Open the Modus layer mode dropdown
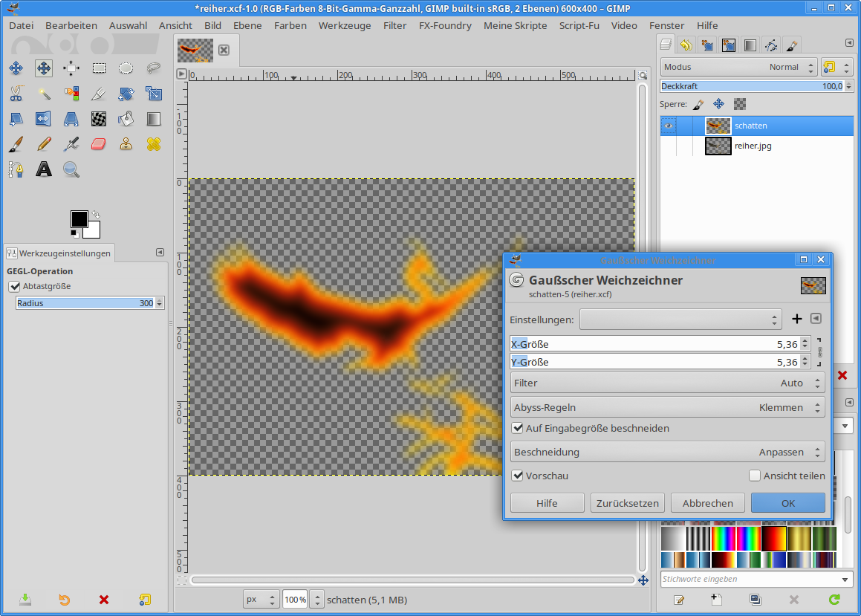The height and width of the screenshot is (616, 861). (738, 67)
